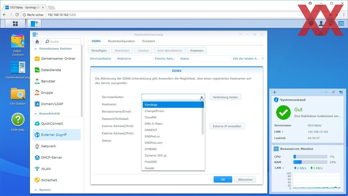Click the CPU usage bar
This screenshot has height=196, width=348.
[310, 157]
